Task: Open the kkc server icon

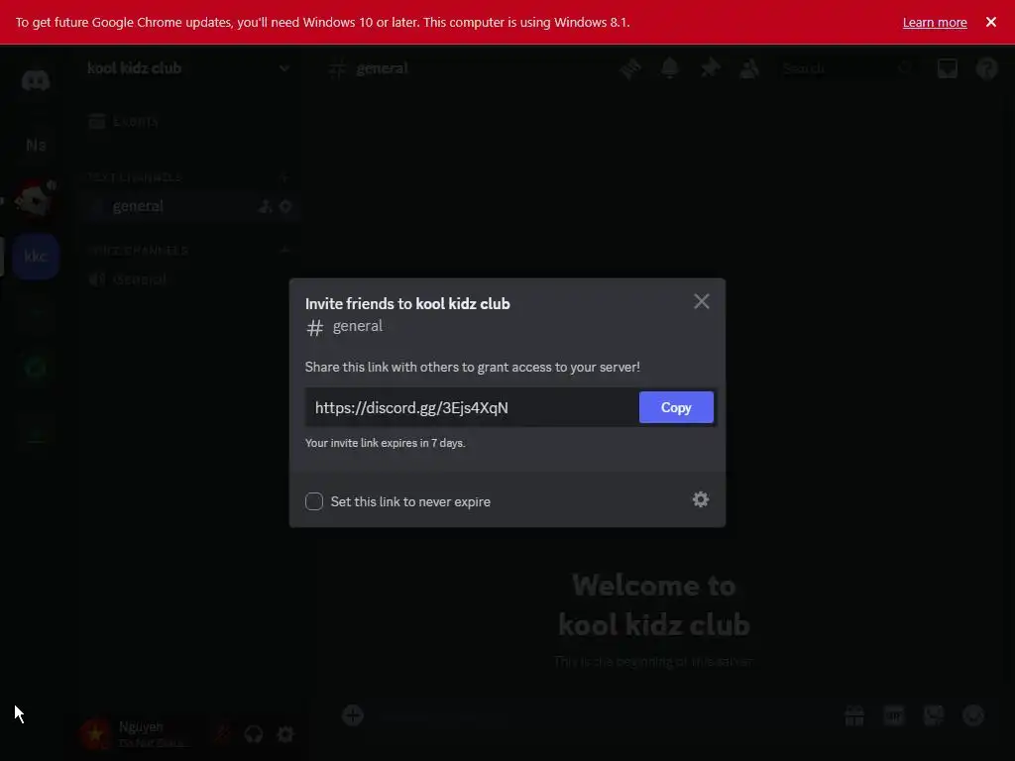Action: pyautogui.click(x=36, y=257)
